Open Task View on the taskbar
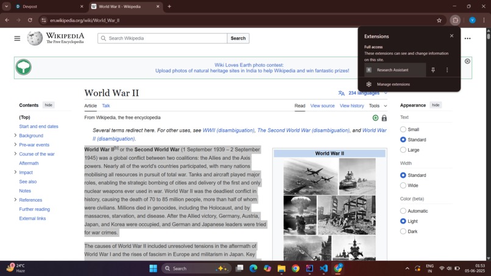The width and height of the screenshot is (491, 276). pyautogui.click(x=239, y=269)
